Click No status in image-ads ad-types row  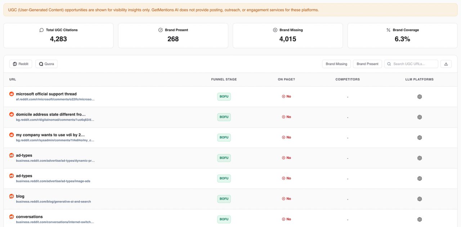[286, 179]
